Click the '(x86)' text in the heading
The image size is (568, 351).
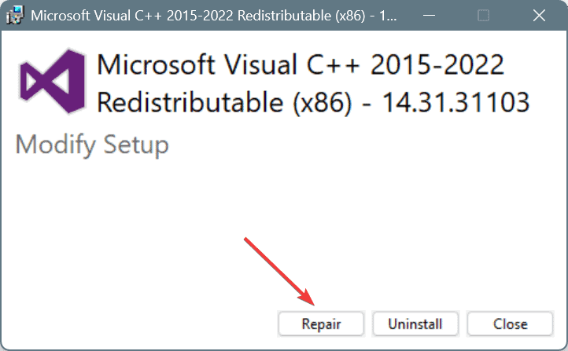pos(322,103)
